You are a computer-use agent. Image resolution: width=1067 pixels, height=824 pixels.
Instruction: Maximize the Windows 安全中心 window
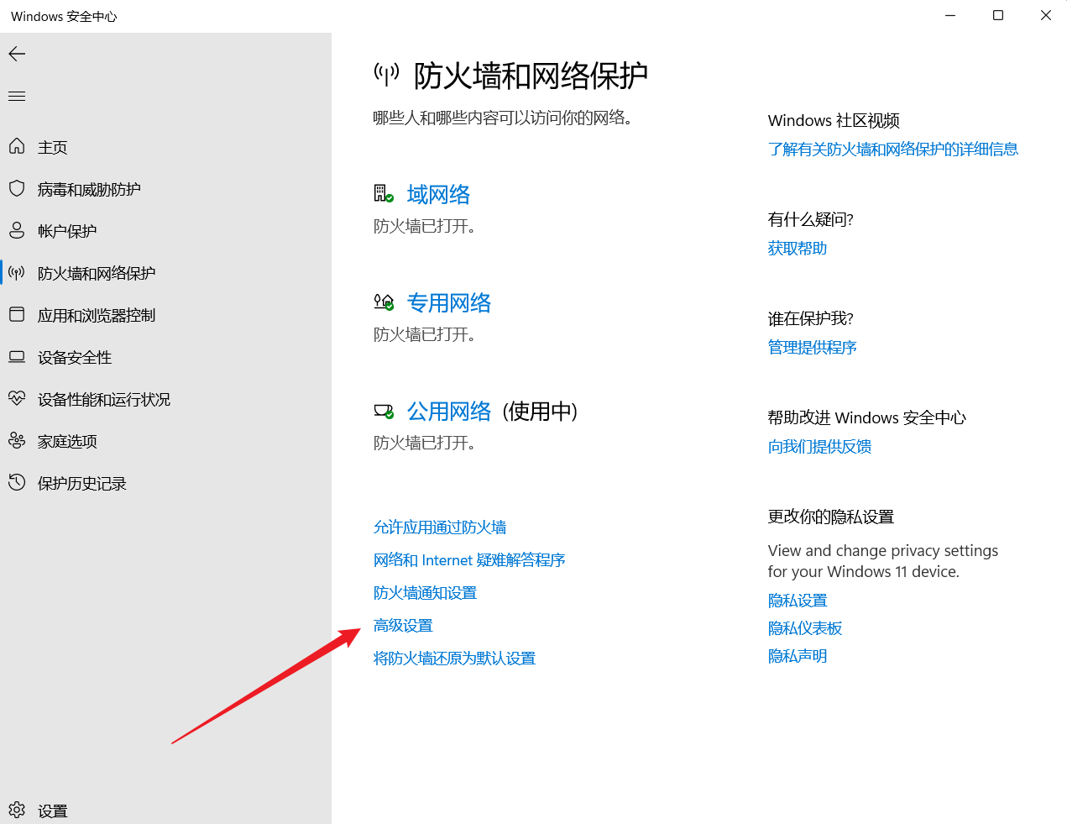coord(998,15)
